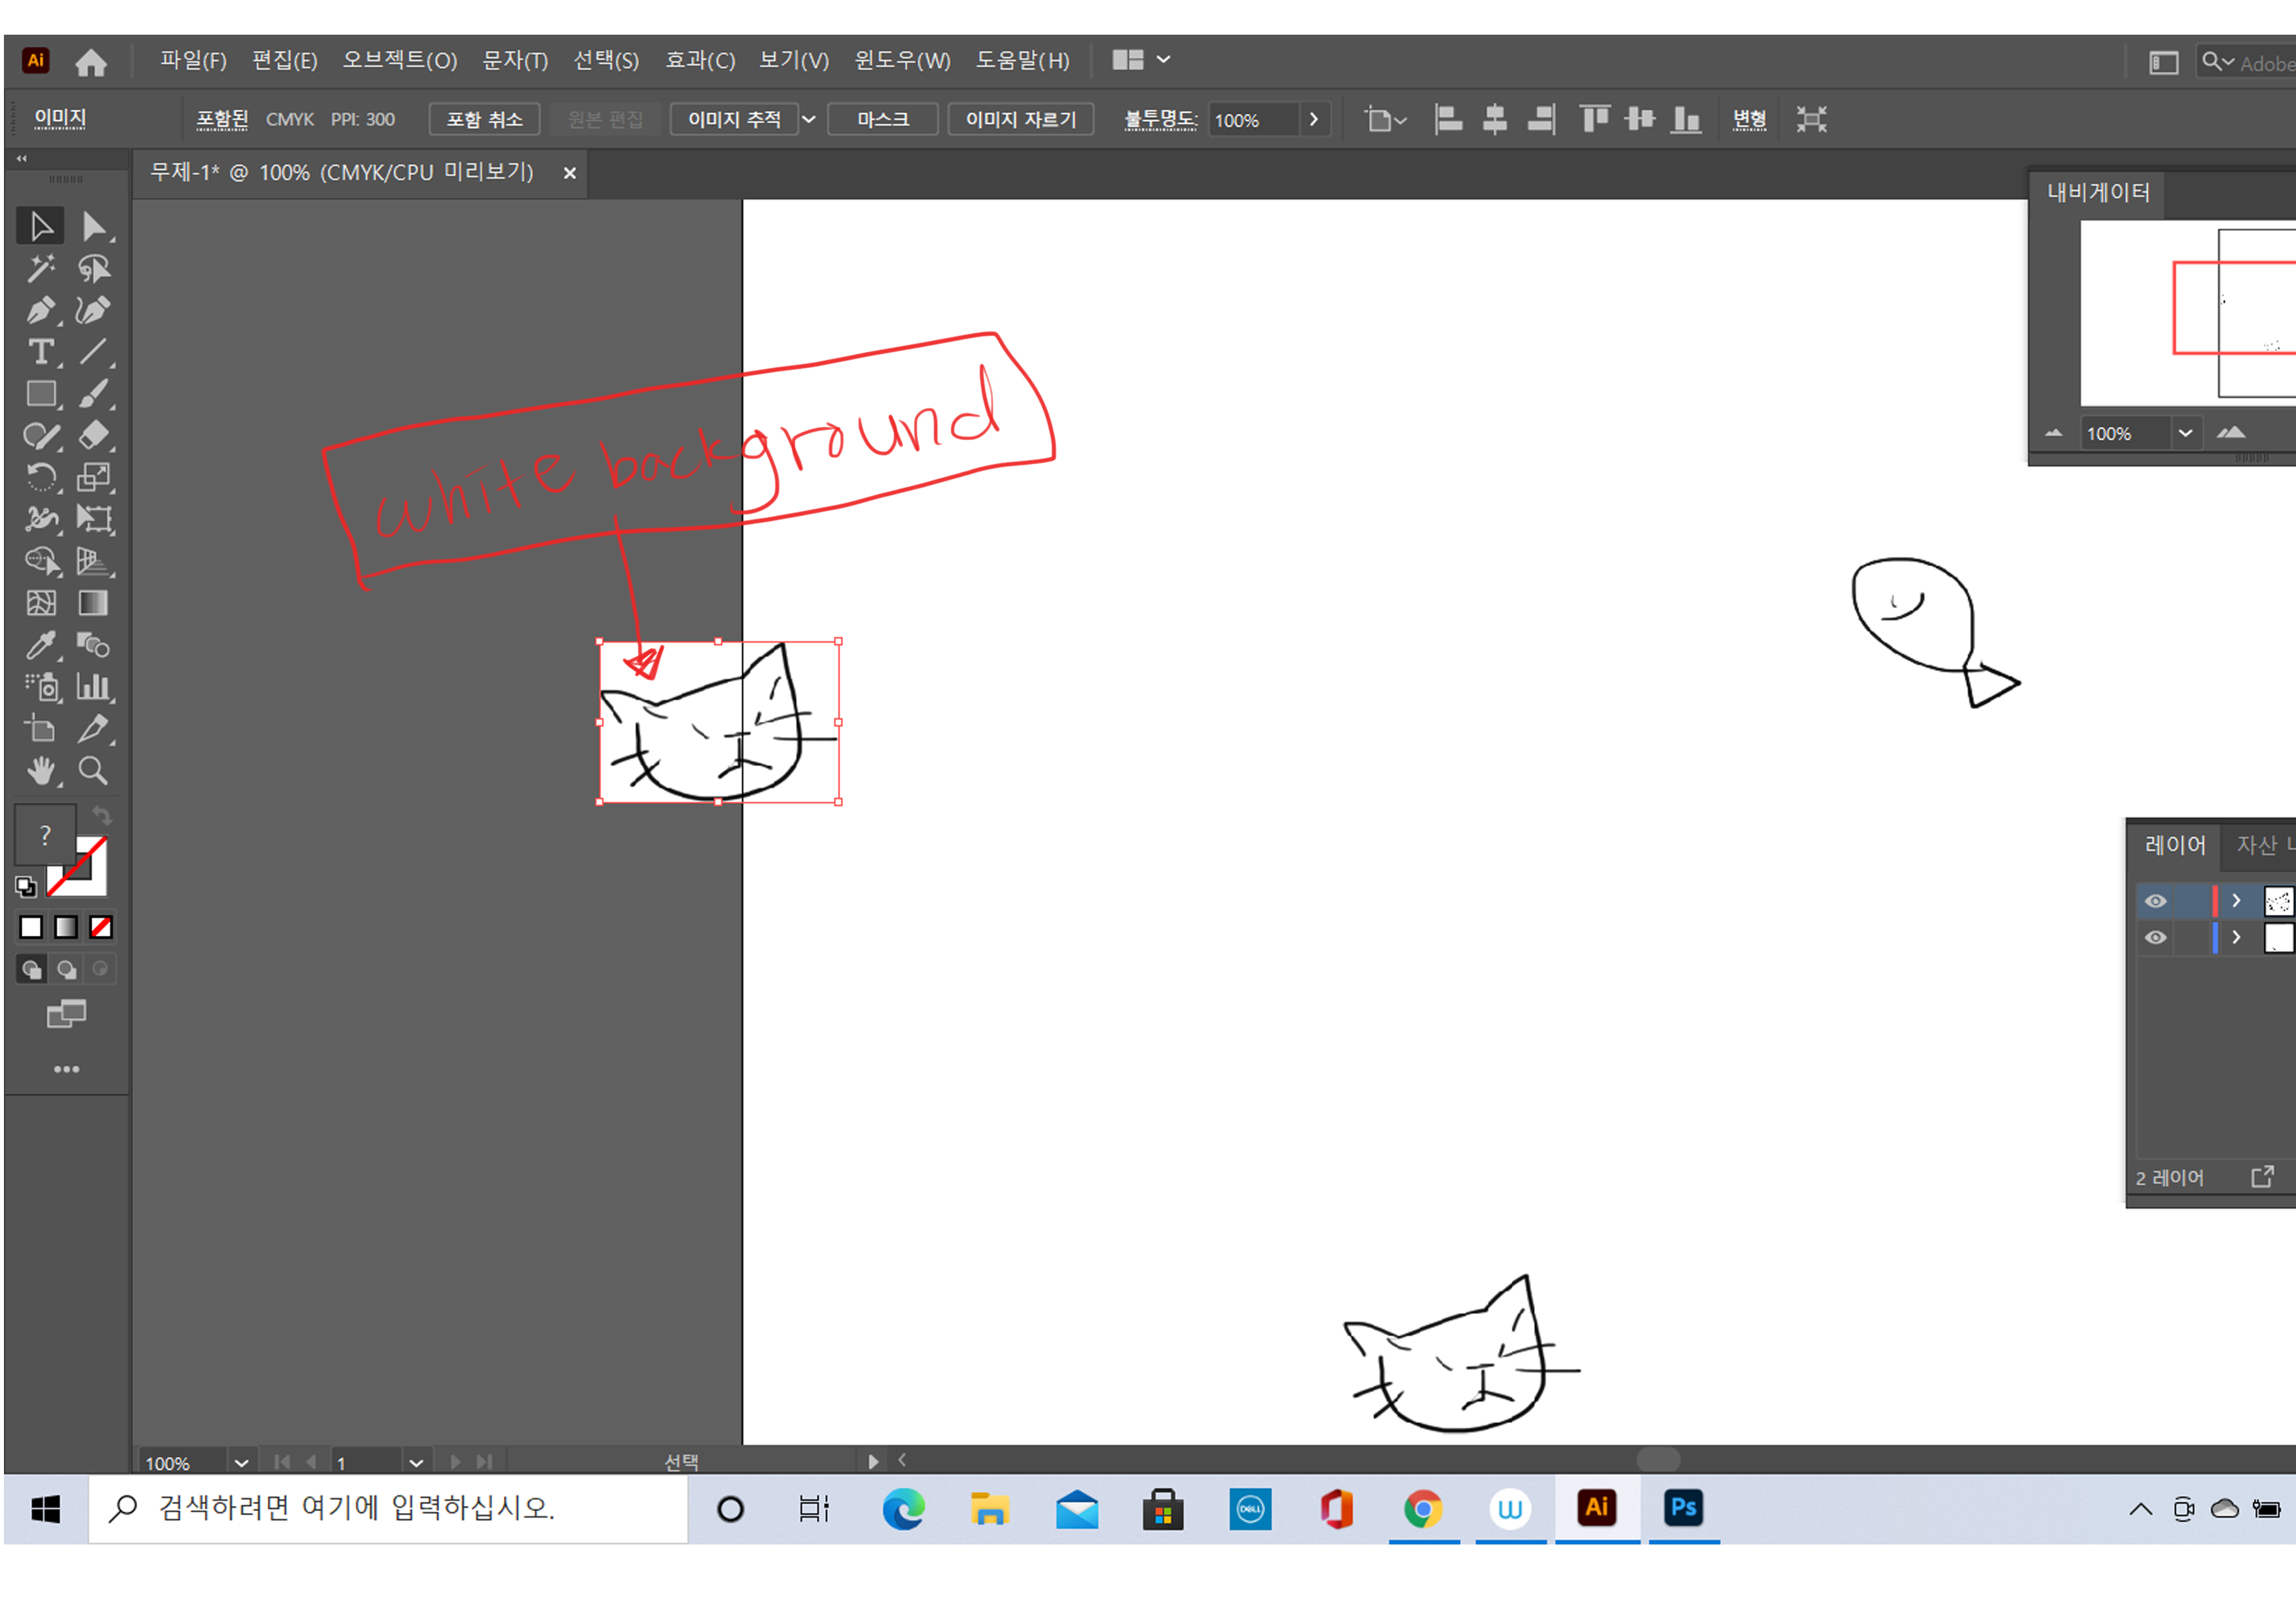Open the Navigator zoom level dropdown
This screenshot has width=2296, height=1623.
[2185, 433]
